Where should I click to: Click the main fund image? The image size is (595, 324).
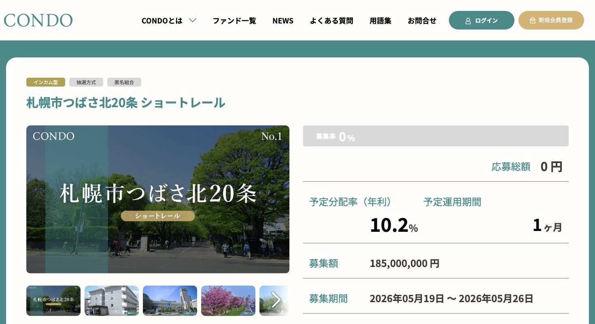(158, 199)
